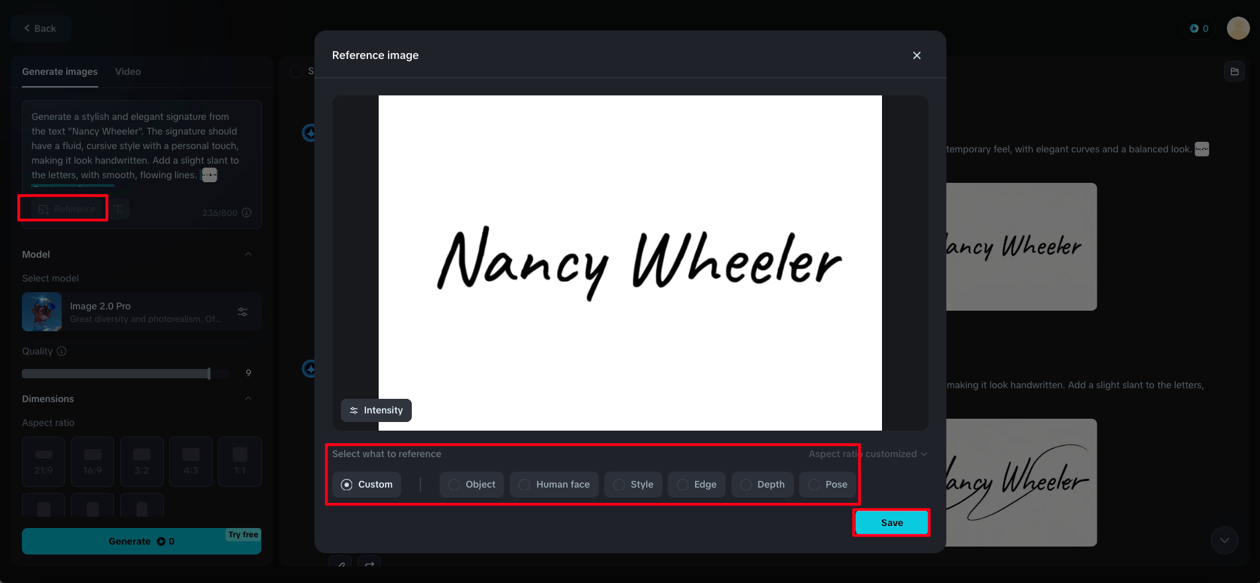
Task: Click the Quality info icon
Action: 62,351
